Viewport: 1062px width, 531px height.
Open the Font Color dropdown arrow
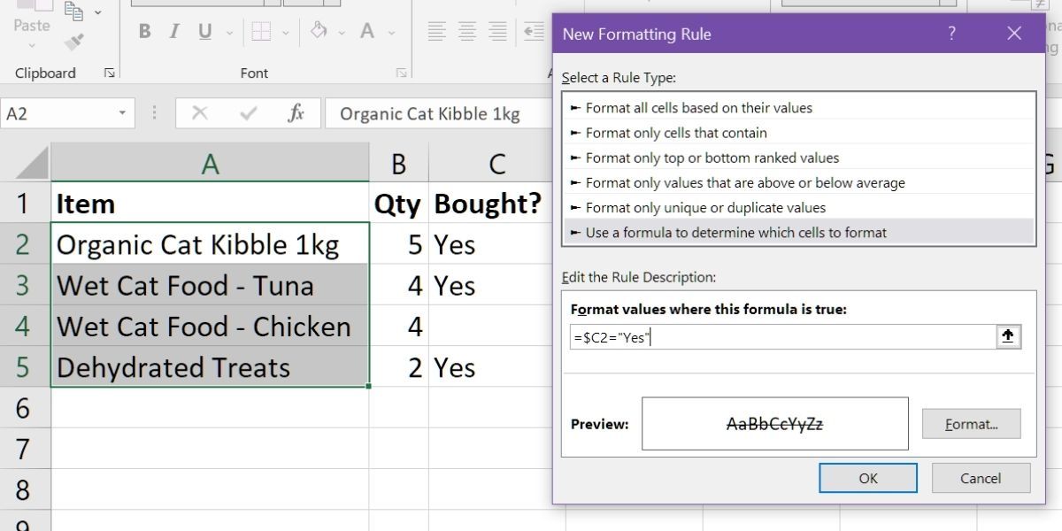click(390, 33)
